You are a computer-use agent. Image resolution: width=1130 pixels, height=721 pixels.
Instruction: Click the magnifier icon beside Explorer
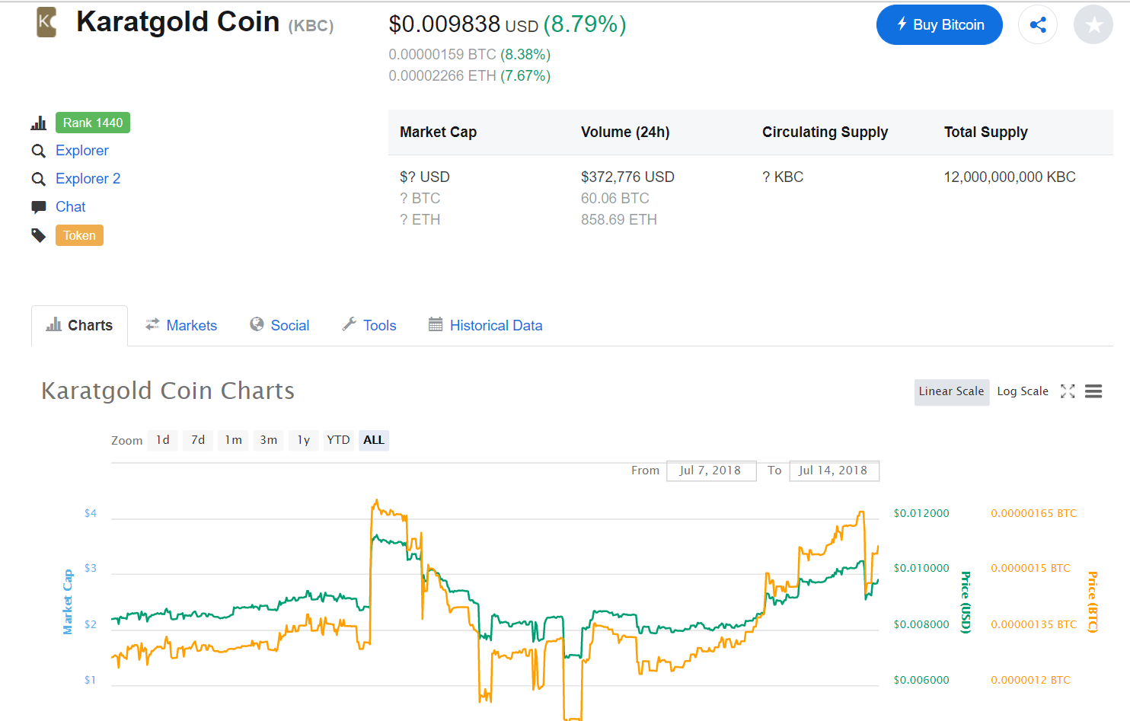pos(39,152)
